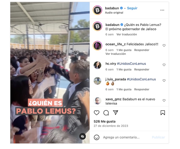Like j.luis_parada's comment
Screen dimensions: 180x149
click(x=164, y=80)
